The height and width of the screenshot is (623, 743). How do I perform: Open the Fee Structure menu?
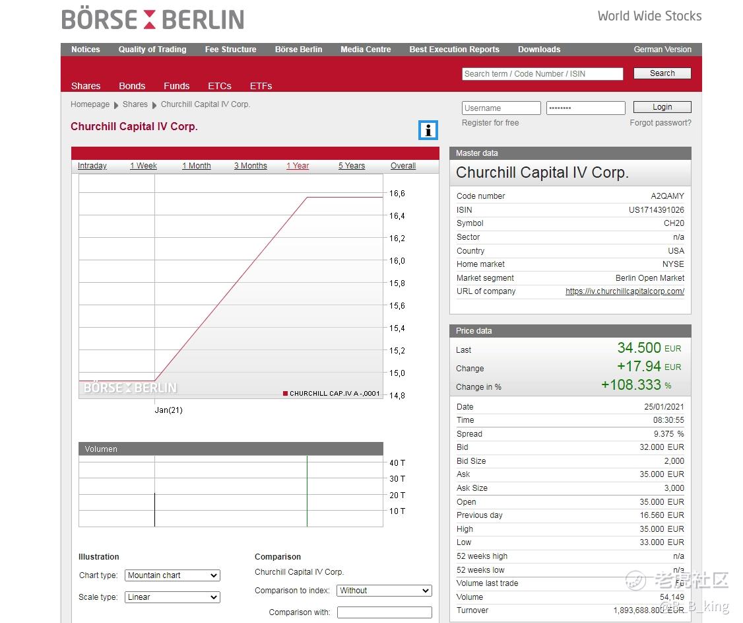click(231, 50)
